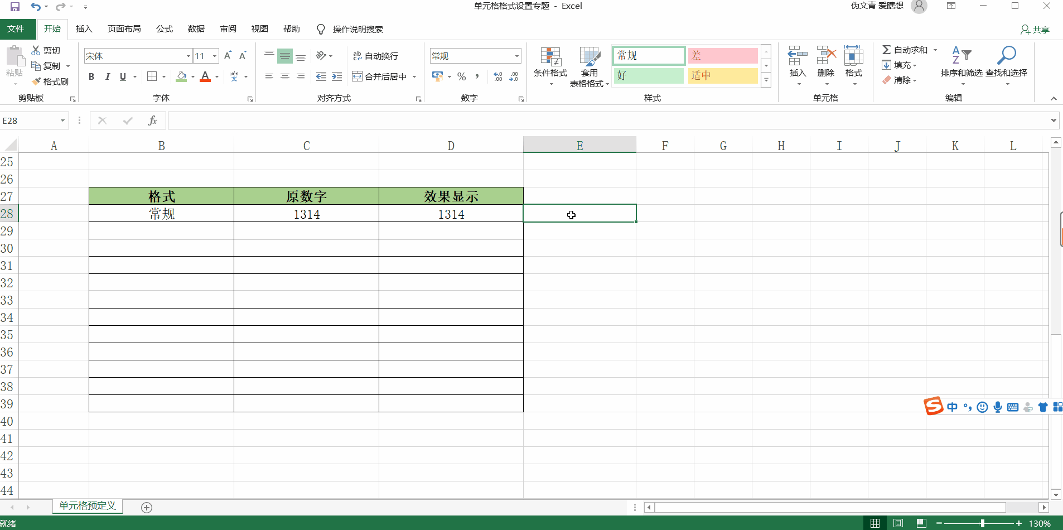The width and height of the screenshot is (1063, 530).
Task: Expand the cell styles gallery
Action: pos(766,81)
